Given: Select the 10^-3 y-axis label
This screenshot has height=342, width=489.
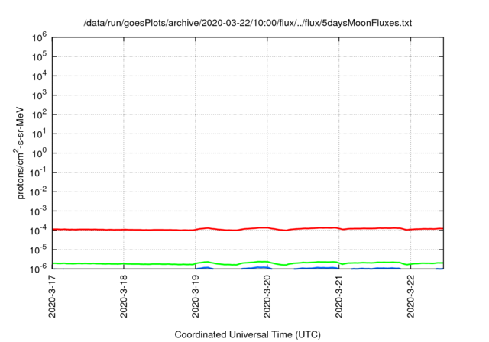Looking at the screenshot, I should 37,211.
